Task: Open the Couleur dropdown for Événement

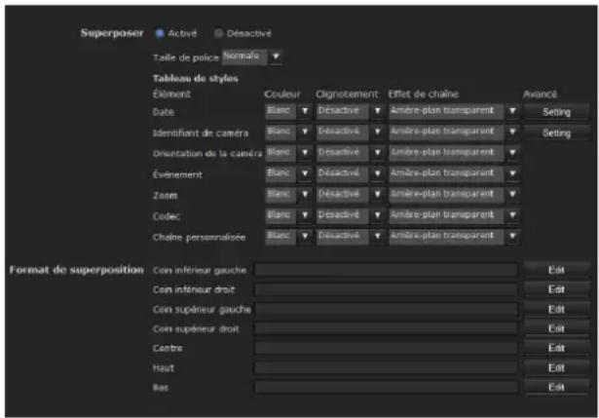Action: pos(288,173)
